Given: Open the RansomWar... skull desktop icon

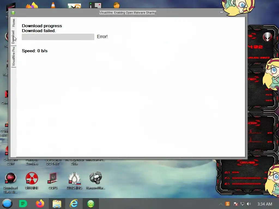Looking at the screenshot, I should pos(96,181).
